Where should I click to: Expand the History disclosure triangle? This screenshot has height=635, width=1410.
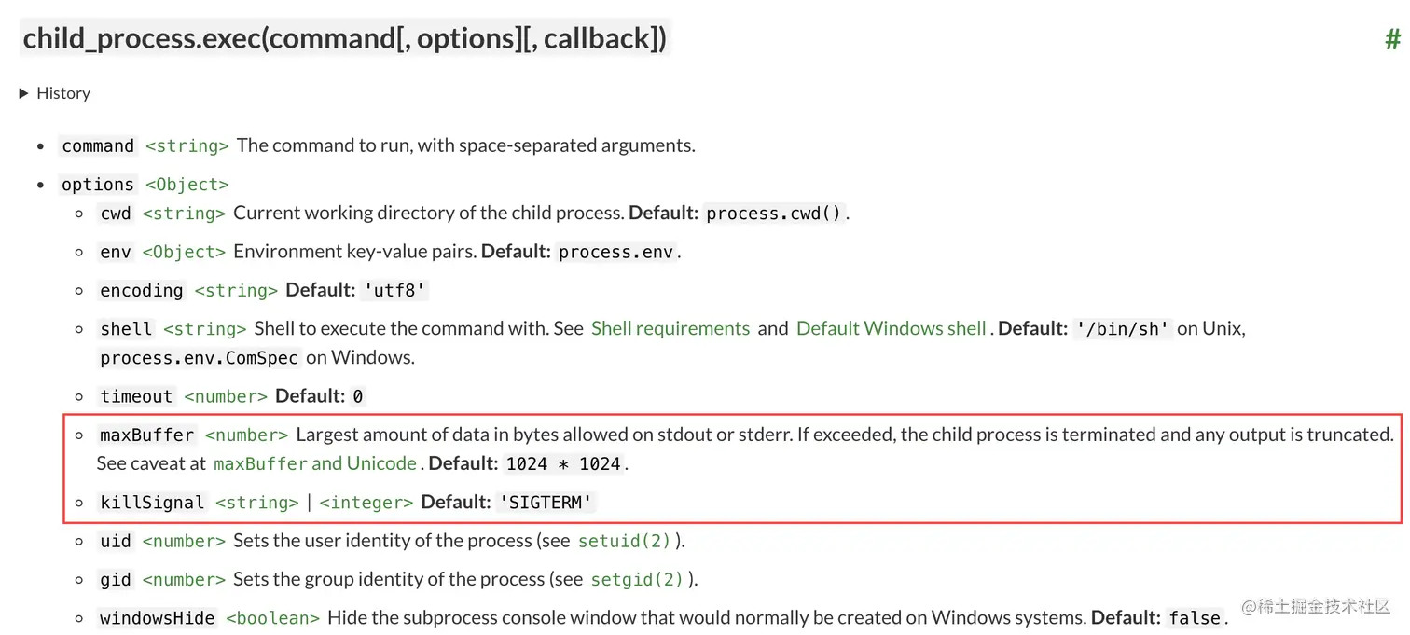(x=24, y=93)
